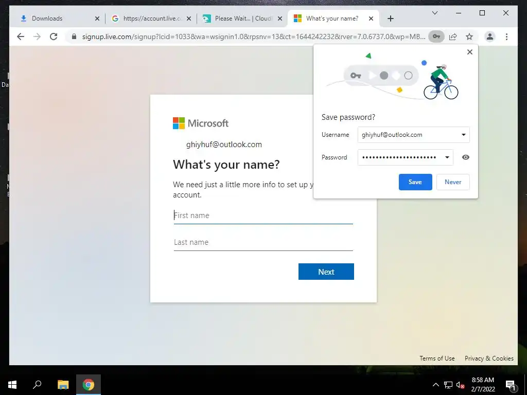
Task: Open Chrome's three-dot menu
Action: (x=506, y=37)
